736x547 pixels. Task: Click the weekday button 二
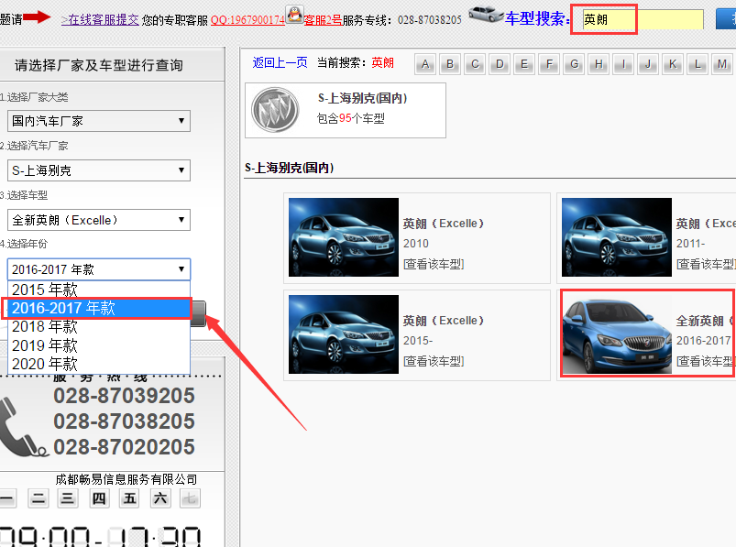(38, 498)
